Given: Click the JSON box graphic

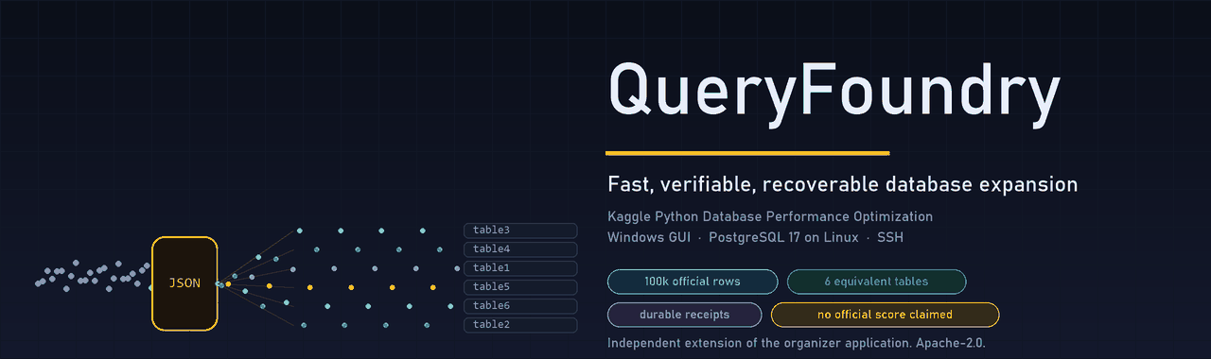Looking at the screenshot, I should (x=184, y=283).
